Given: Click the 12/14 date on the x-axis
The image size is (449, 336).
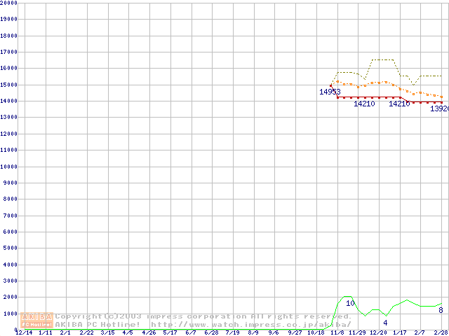Looking at the screenshot, I should 24,332.
